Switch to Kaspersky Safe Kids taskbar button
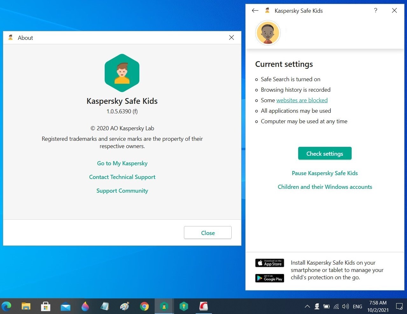 tap(164, 306)
